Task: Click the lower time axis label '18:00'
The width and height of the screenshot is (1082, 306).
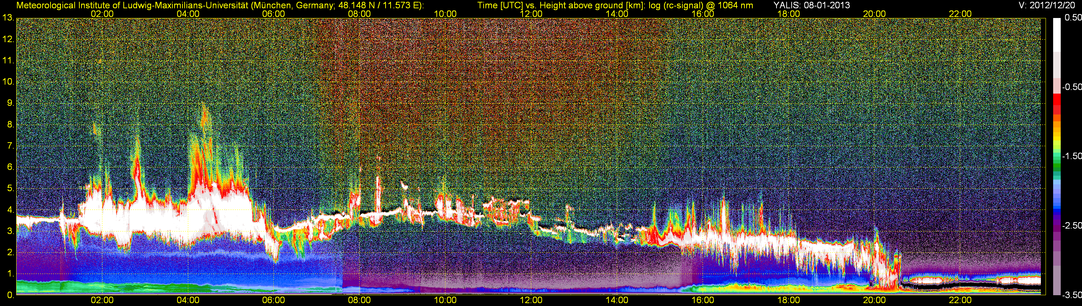Action: tap(788, 301)
